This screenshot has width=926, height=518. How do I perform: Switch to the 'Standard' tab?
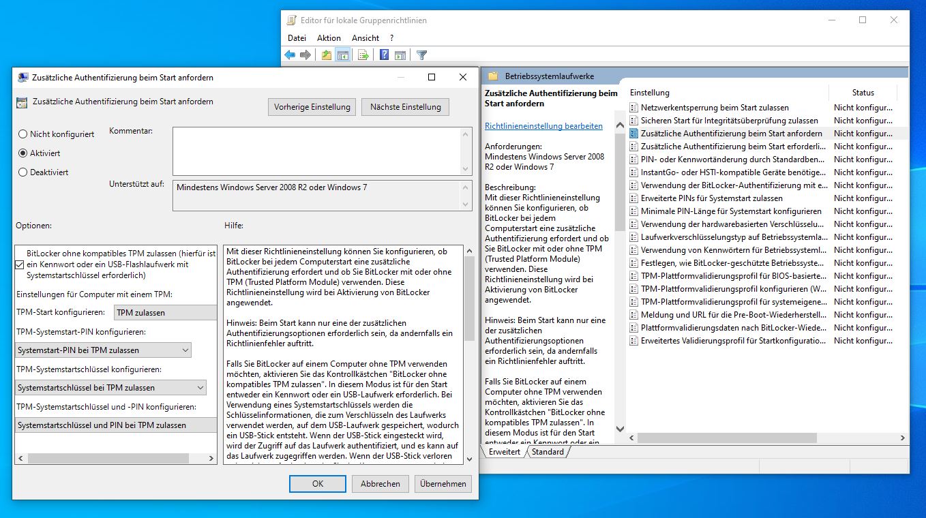[x=548, y=452]
